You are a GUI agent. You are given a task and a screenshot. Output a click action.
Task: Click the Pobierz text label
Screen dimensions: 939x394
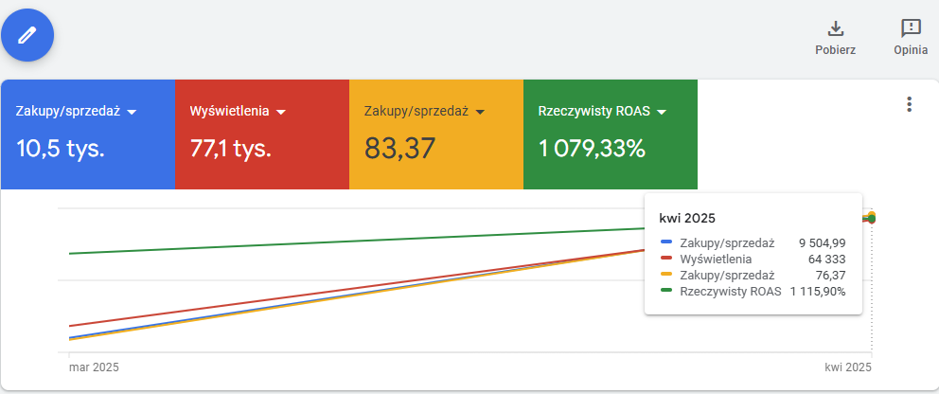[x=835, y=50]
